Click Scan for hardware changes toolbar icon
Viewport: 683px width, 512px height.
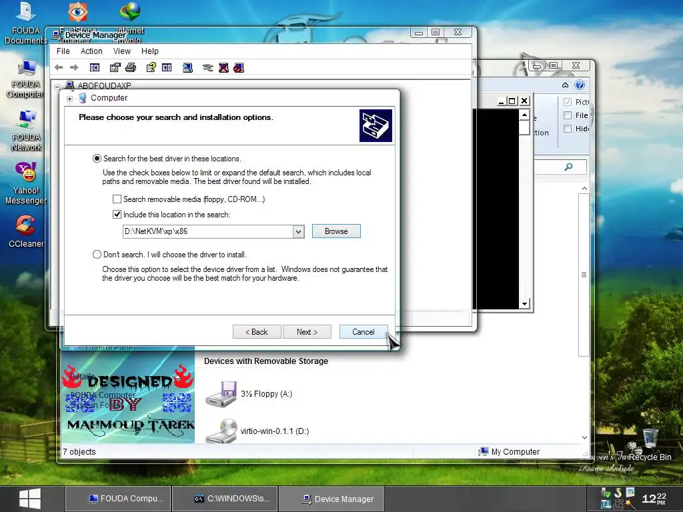pyautogui.click(x=187, y=67)
